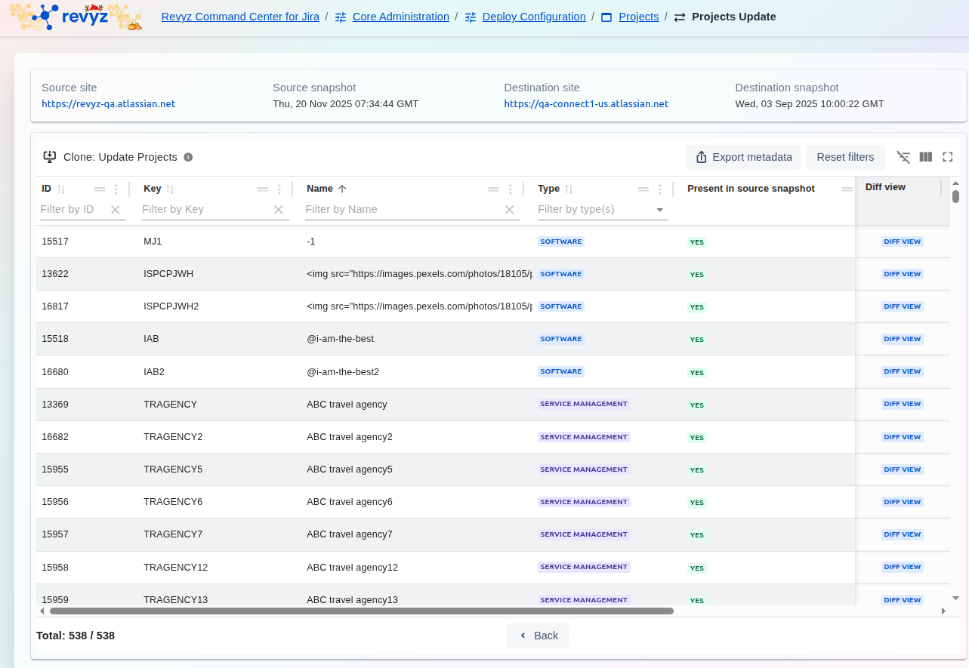Click the horizontal table scrollbar

[361, 611]
